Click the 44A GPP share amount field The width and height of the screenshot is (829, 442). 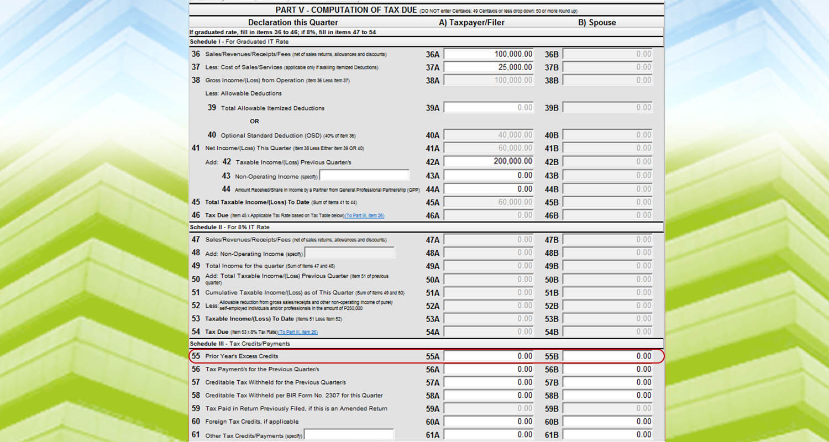click(x=489, y=189)
